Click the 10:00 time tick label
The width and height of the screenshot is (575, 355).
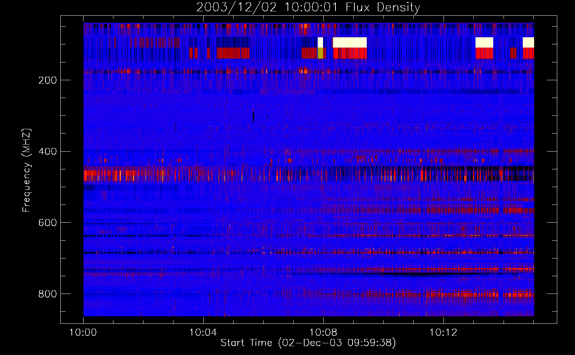[x=83, y=333]
